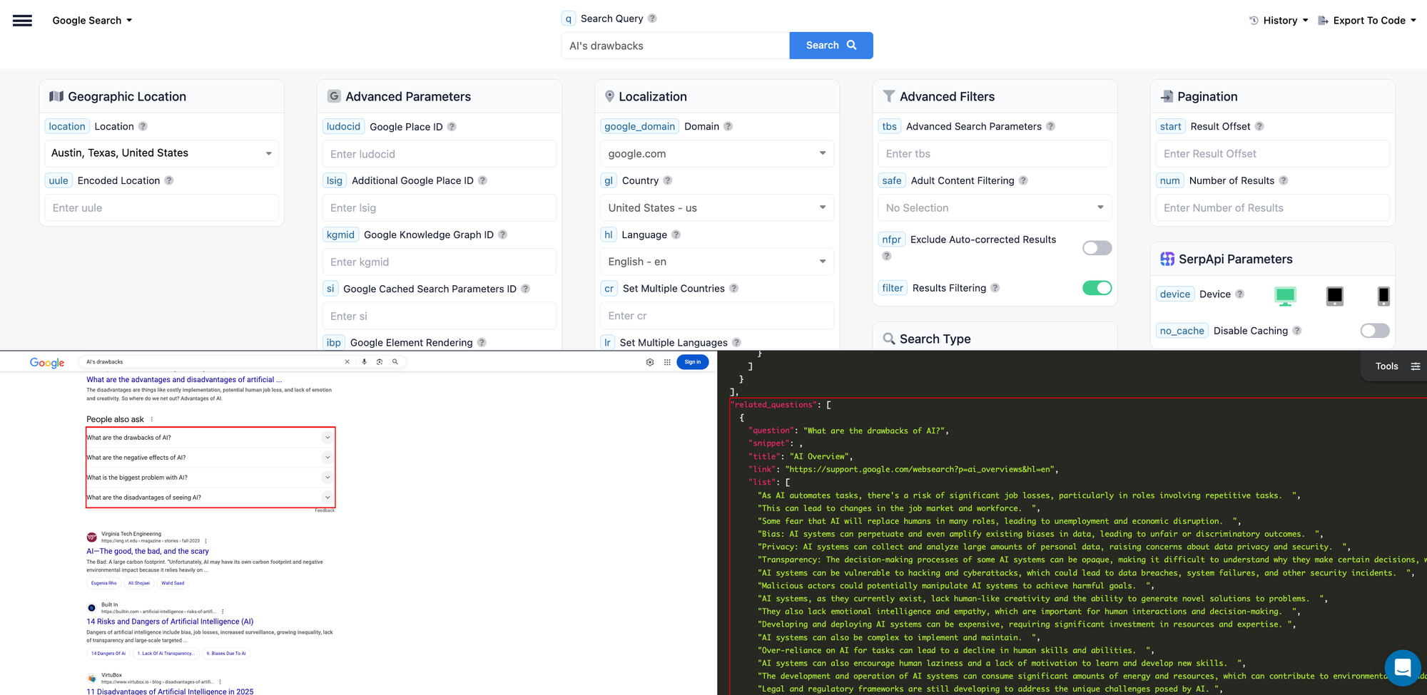
Task: Enable the Disable Caching toggle
Action: coord(1375,331)
